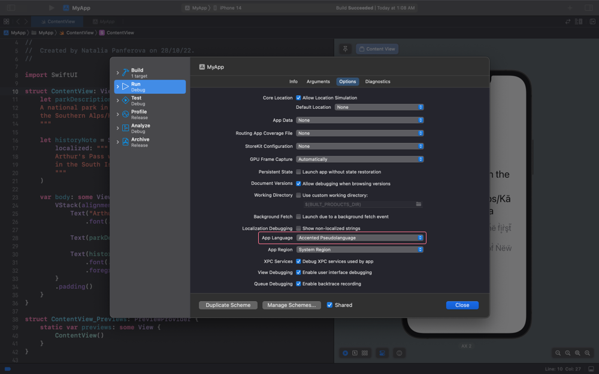Select the Archive scheme action
This screenshot has height=374, width=599.
[x=150, y=142]
